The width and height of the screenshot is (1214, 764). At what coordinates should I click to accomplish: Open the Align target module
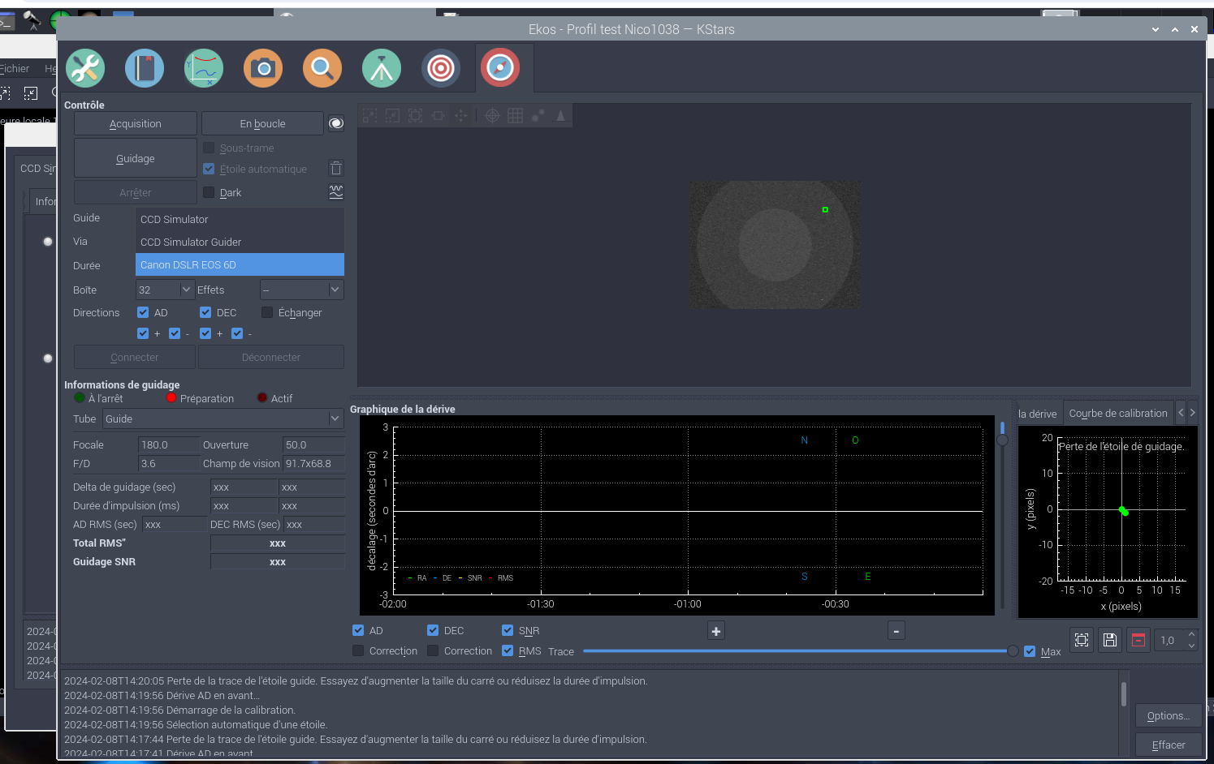[441, 68]
